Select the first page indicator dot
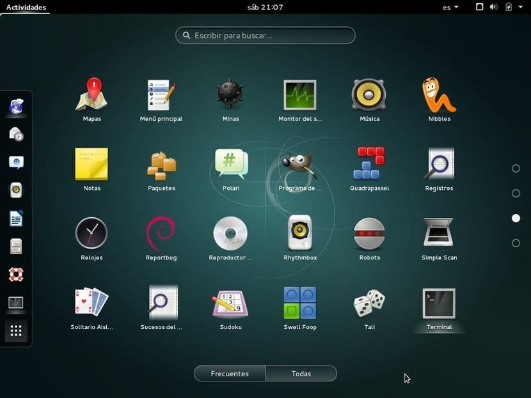This screenshot has width=531, height=398. click(x=516, y=169)
